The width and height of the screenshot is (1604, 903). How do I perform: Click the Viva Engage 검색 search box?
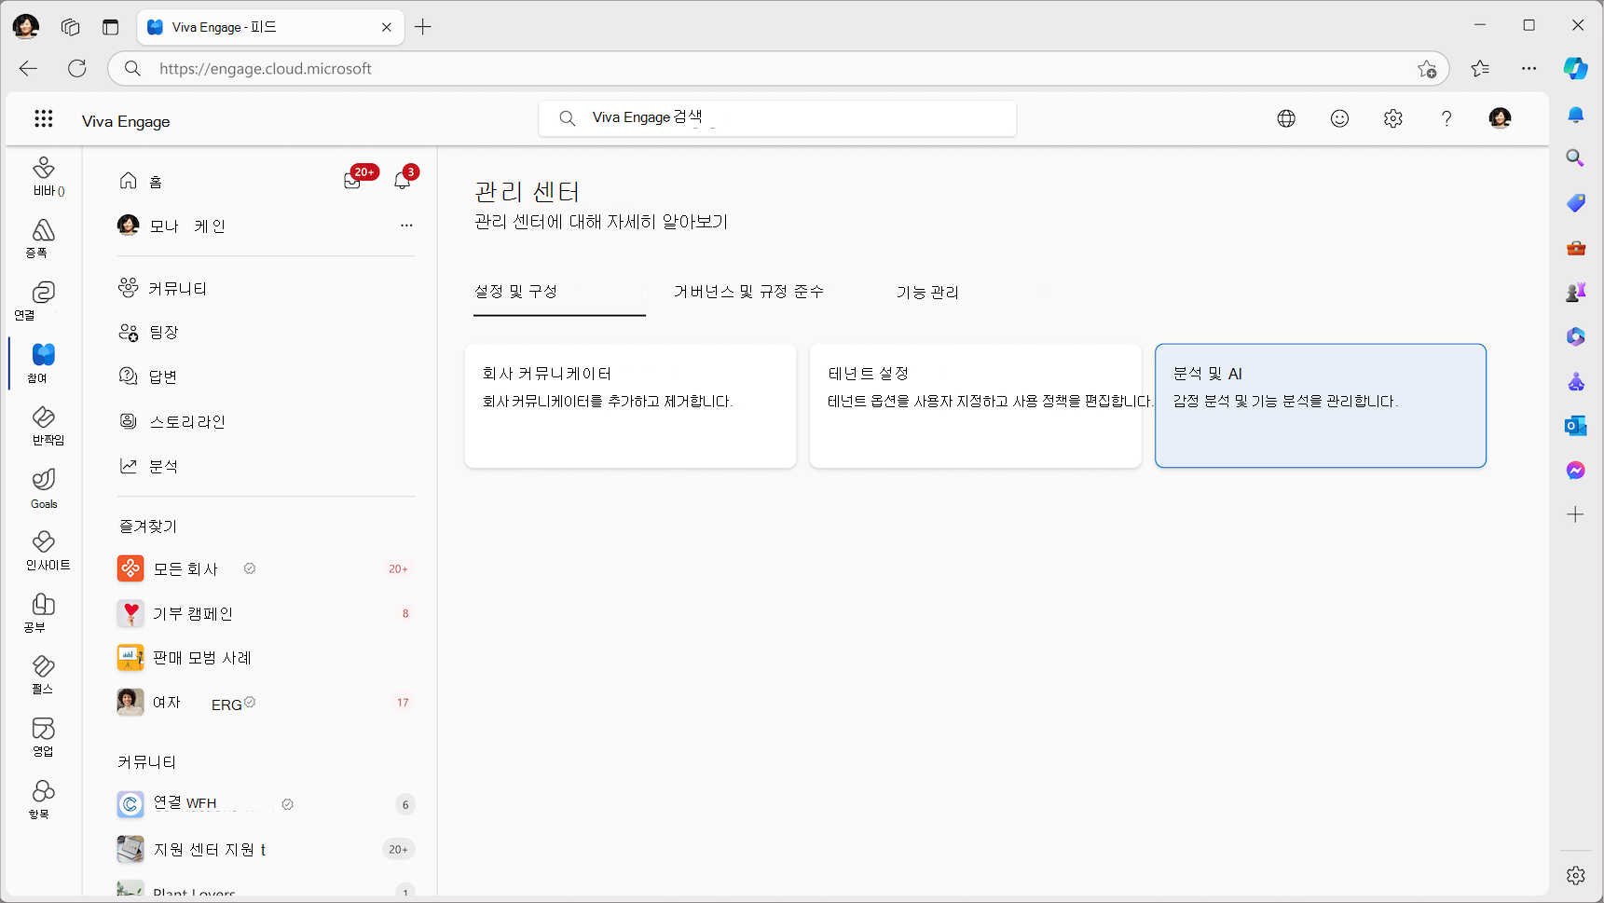(x=777, y=118)
